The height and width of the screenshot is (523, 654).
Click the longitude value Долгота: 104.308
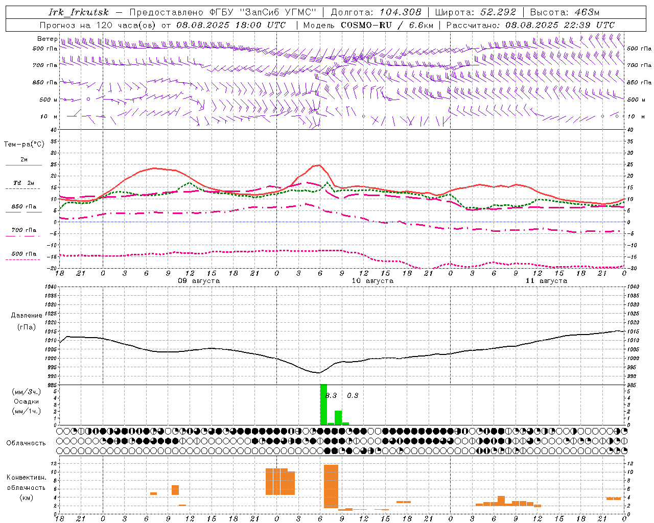tap(377, 12)
